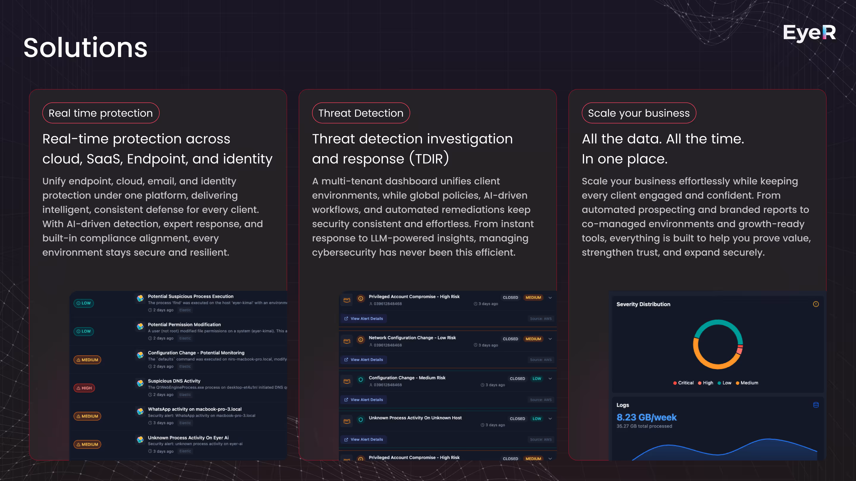Screen dimensions: 856x481
Task: Click the HIGH severity badge
Action: tap(84, 388)
